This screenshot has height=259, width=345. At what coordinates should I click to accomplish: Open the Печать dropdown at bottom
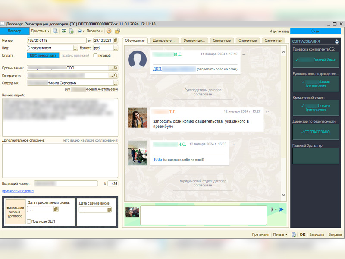[x=280, y=235]
